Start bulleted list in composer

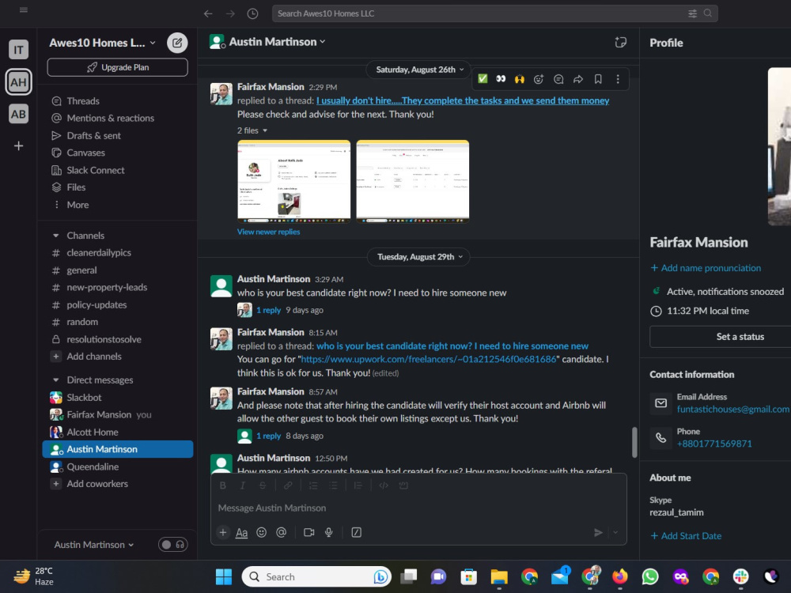click(x=334, y=485)
